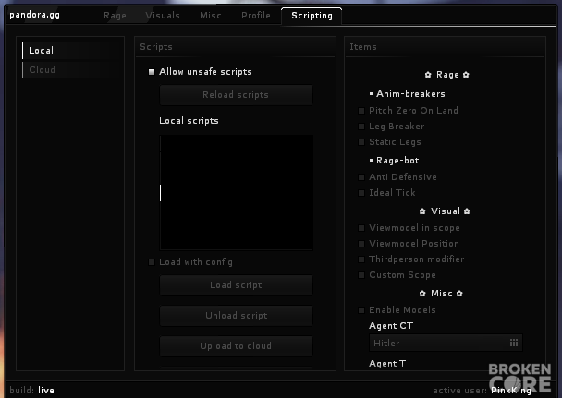Enable Static Legs checkbox
Screen dimensions: 562x398
[x=361, y=142]
